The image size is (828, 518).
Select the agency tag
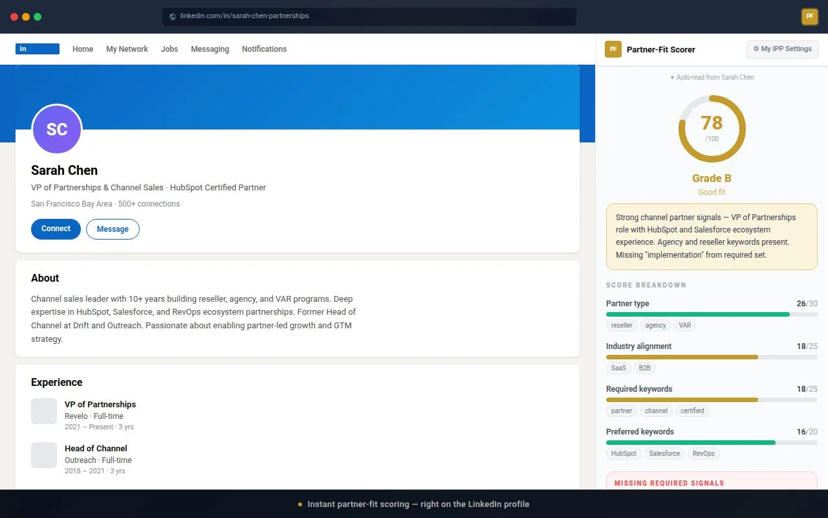(655, 326)
